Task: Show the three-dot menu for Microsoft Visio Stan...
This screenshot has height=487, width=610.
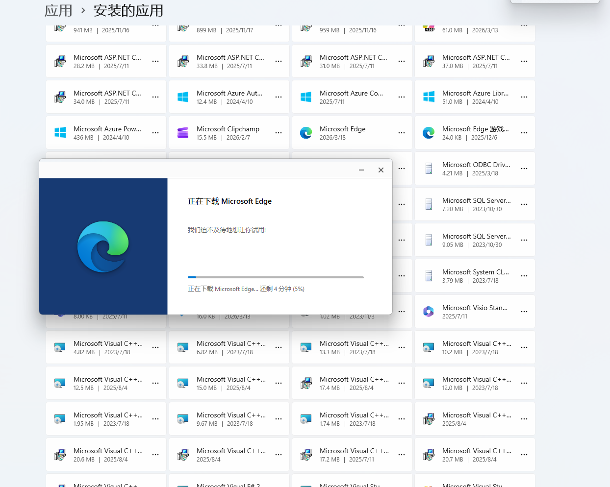Action: pos(524,312)
